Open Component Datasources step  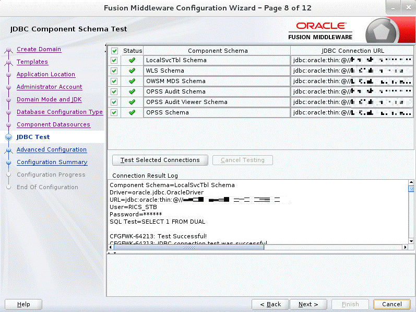53,124
